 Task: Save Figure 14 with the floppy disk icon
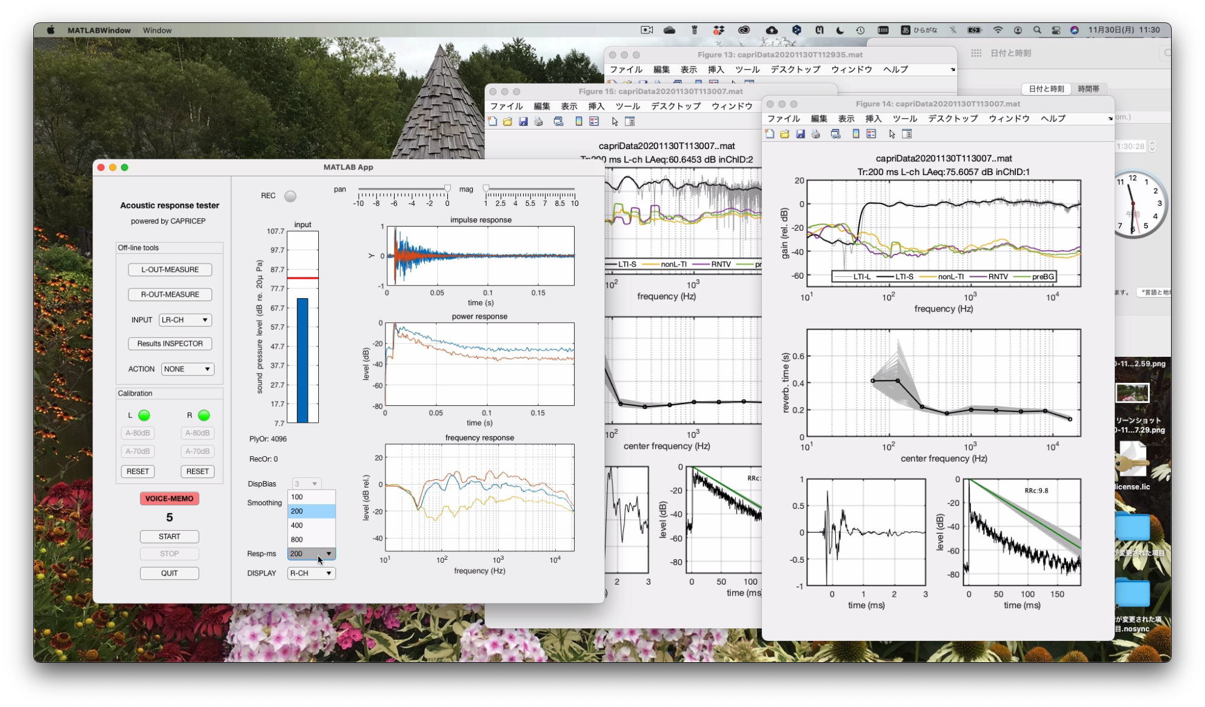click(800, 134)
